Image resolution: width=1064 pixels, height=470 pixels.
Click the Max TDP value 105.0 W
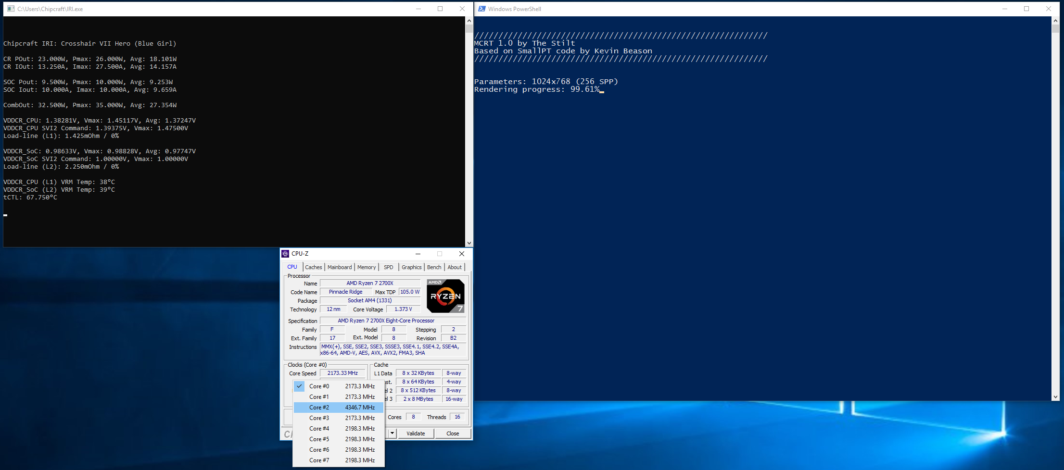(410, 292)
